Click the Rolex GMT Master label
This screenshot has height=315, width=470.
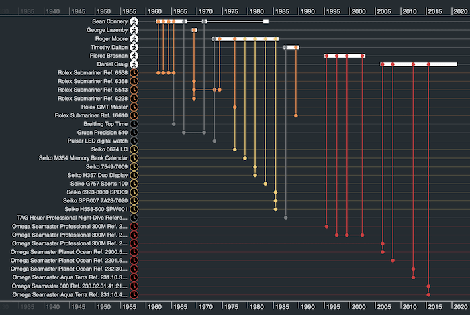[x=104, y=107]
